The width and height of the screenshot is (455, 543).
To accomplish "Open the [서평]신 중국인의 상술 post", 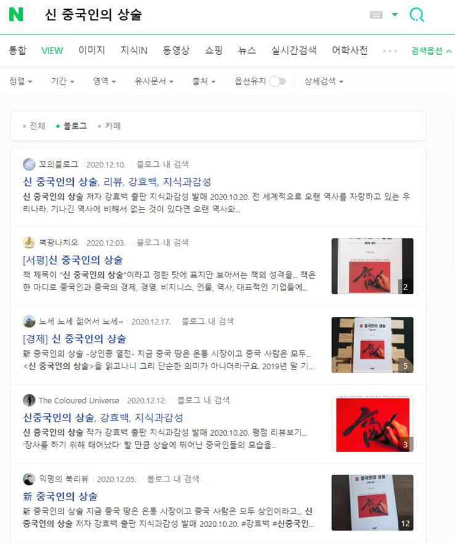I will (73, 260).
